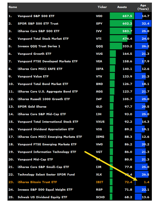Click the IVV ticker symbol
This screenshot has width=157, height=203.
point(99,31)
